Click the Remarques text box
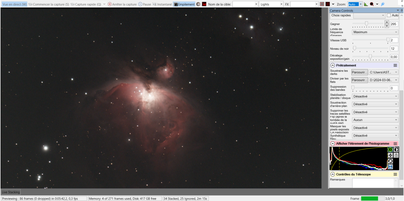404x201 pixels. [x=373, y=183]
